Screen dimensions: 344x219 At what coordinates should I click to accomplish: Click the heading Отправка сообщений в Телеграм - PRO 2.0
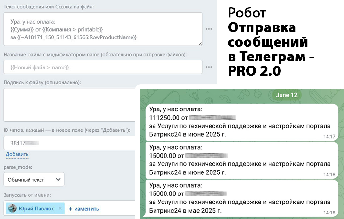[271, 49]
